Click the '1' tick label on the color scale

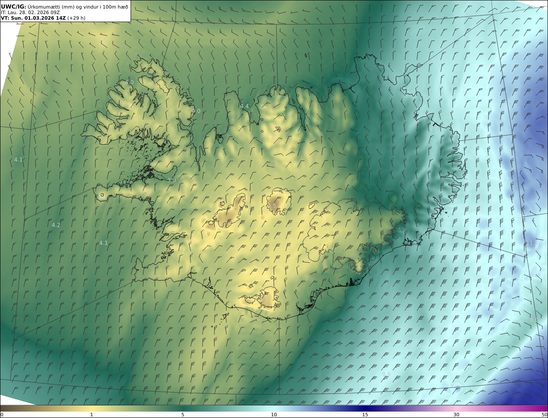(x=92, y=415)
